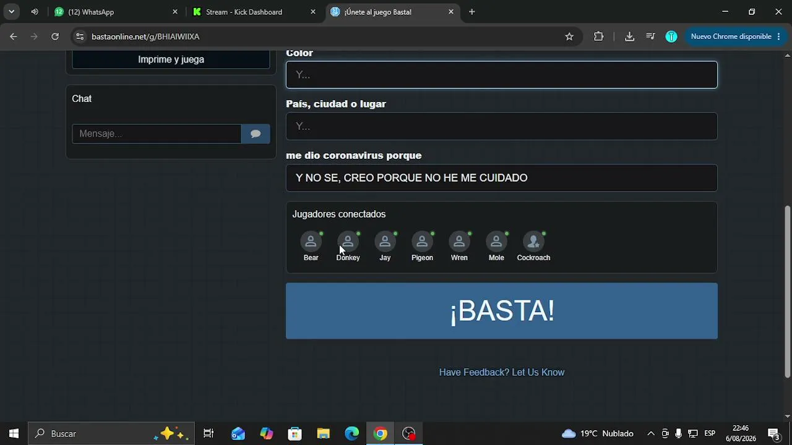Open the Windows notification center
This screenshot has width=792, height=445.
(773, 434)
